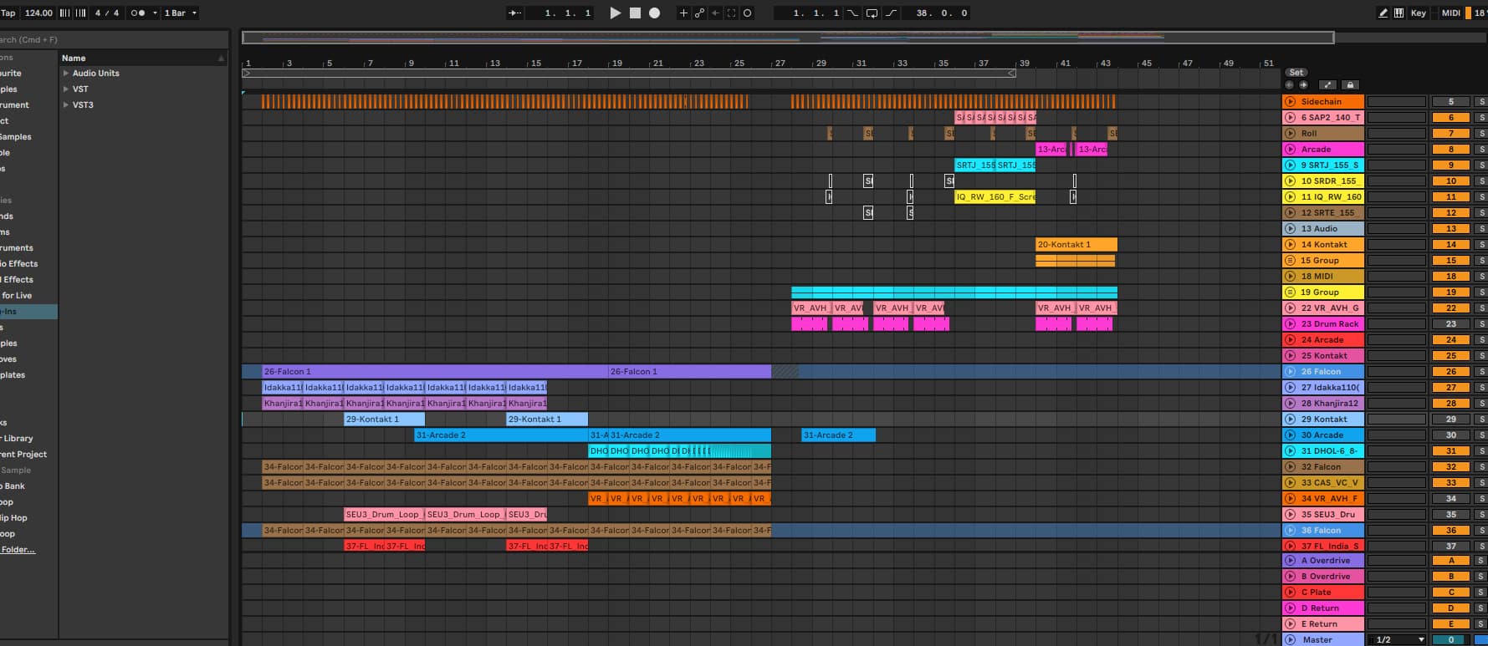Click bar 25 on the beat ruler
This screenshot has width=1488, height=646.
coord(738,63)
